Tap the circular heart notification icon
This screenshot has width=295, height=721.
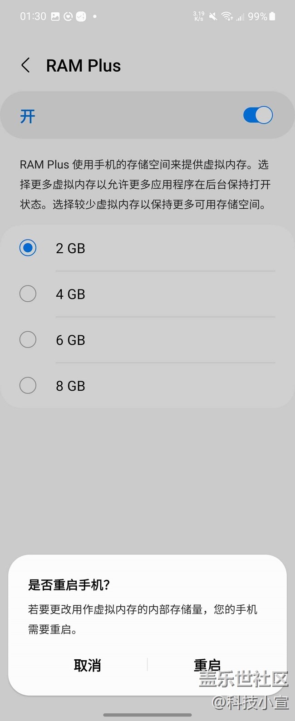click(x=68, y=17)
